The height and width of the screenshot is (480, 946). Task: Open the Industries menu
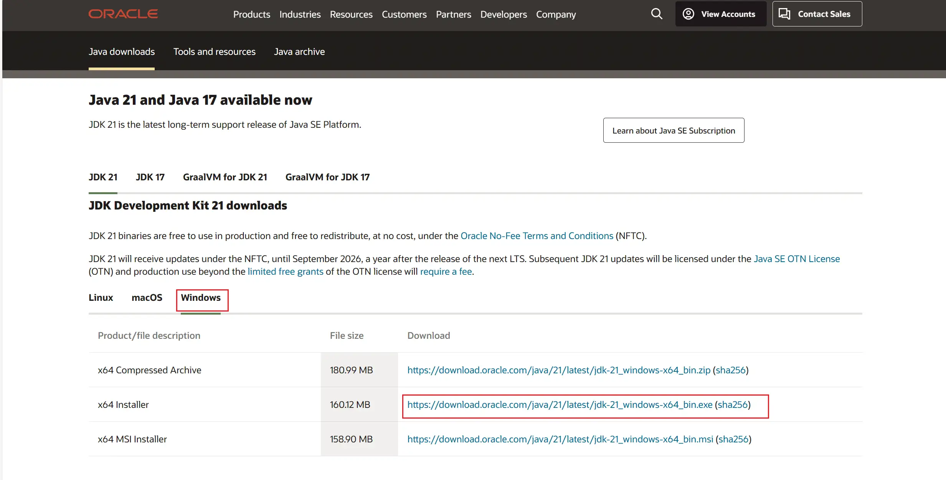pos(300,15)
